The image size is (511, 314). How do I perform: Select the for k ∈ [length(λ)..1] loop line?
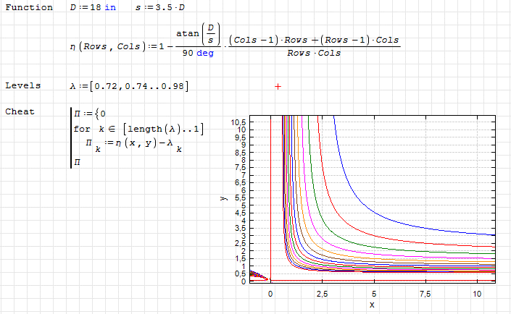pyautogui.click(x=138, y=129)
